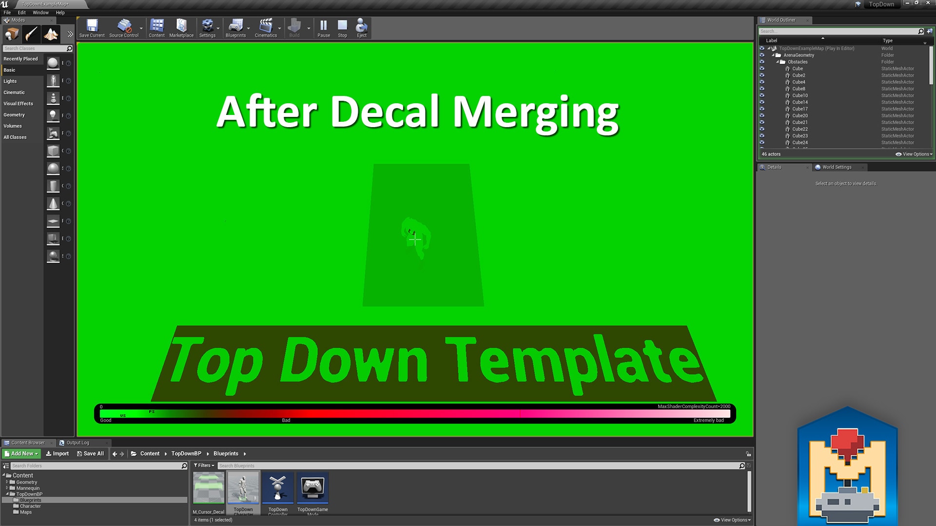Open the Filters dropdown in Blueprints
Viewport: 936px width, 526px height.
click(203, 466)
